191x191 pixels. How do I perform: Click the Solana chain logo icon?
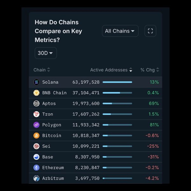[x=36, y=82]
